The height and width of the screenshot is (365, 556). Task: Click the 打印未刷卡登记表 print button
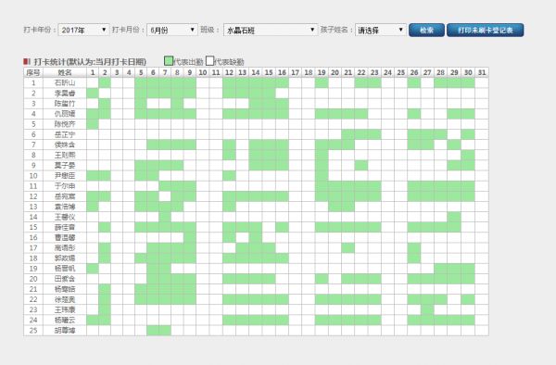click(485, 31)
